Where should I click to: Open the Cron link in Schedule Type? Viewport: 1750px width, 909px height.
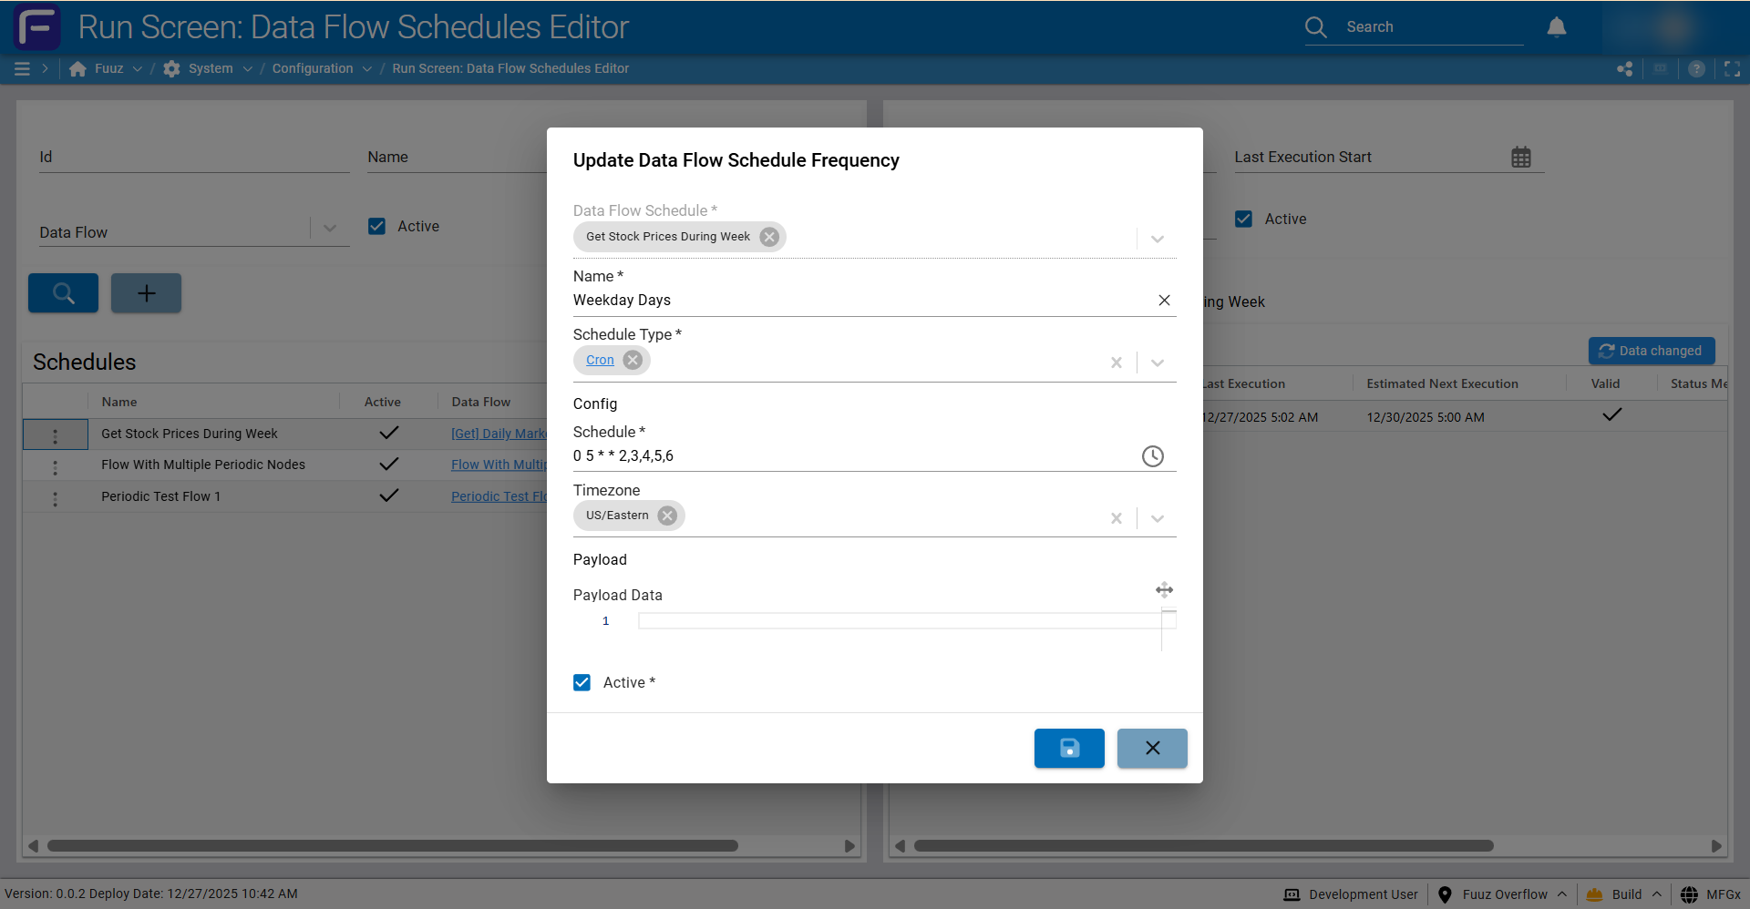(600, 360)
